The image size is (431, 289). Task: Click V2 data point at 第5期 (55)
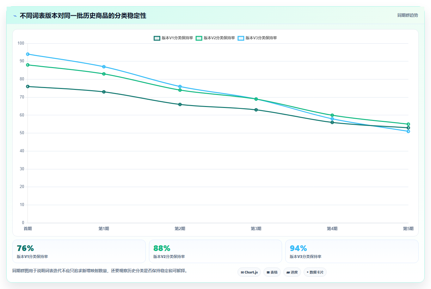coord(408,124)
